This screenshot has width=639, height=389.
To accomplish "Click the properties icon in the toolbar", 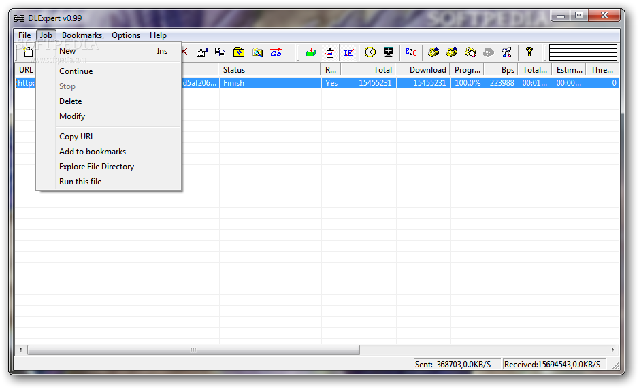I will click(x=201, y=52).
